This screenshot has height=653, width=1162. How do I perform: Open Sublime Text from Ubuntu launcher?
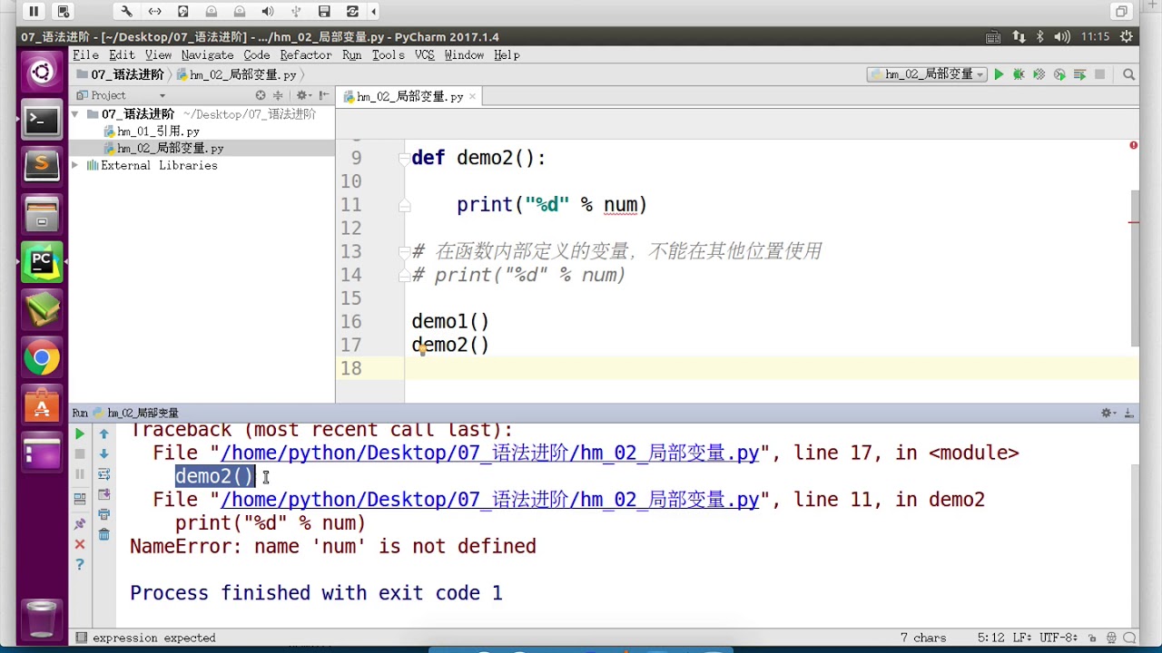[x=42, y=166]
